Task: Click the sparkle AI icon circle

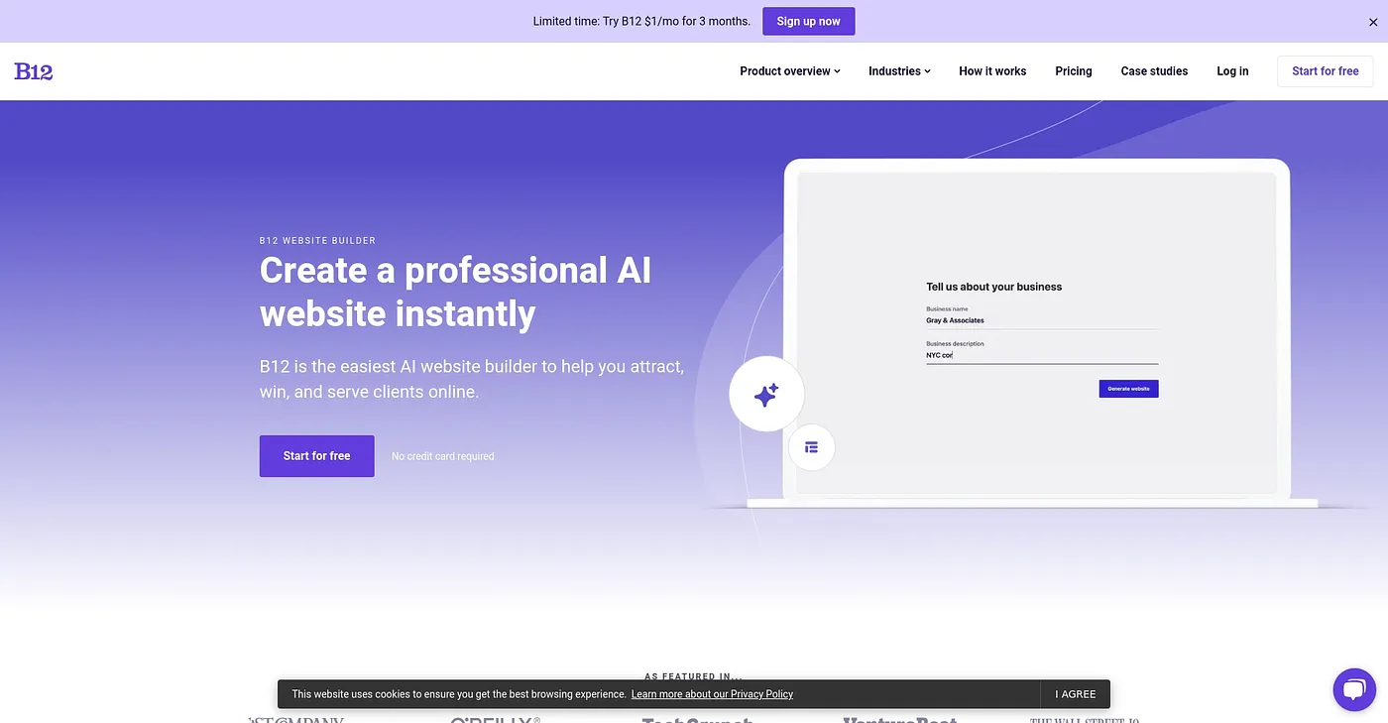Action: click(766, 394)
